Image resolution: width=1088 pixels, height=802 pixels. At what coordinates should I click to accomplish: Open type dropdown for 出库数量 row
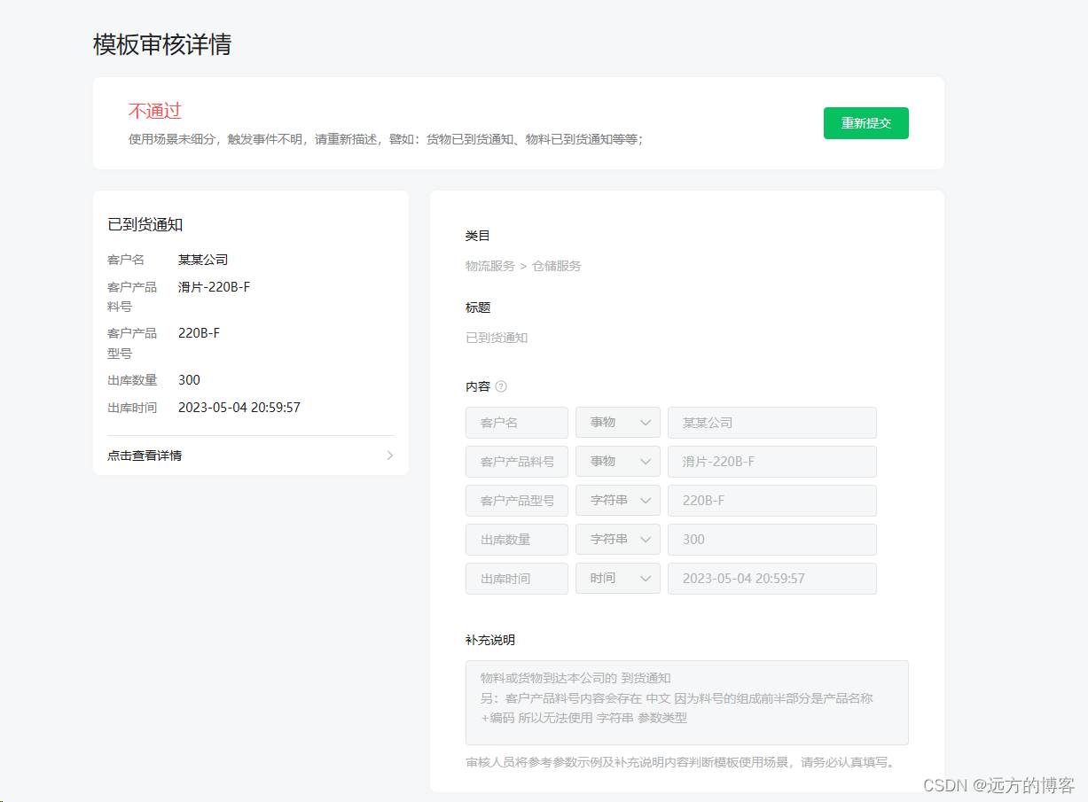[618, 540]
